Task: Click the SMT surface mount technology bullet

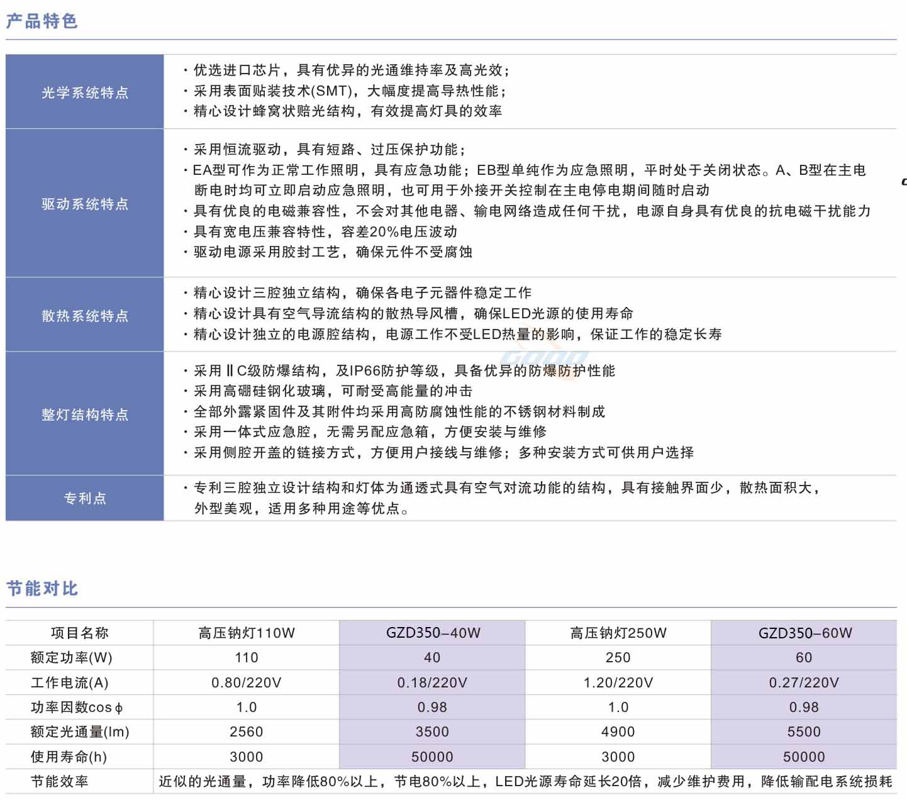Action: pyautogui.click(x=349, y=91)
